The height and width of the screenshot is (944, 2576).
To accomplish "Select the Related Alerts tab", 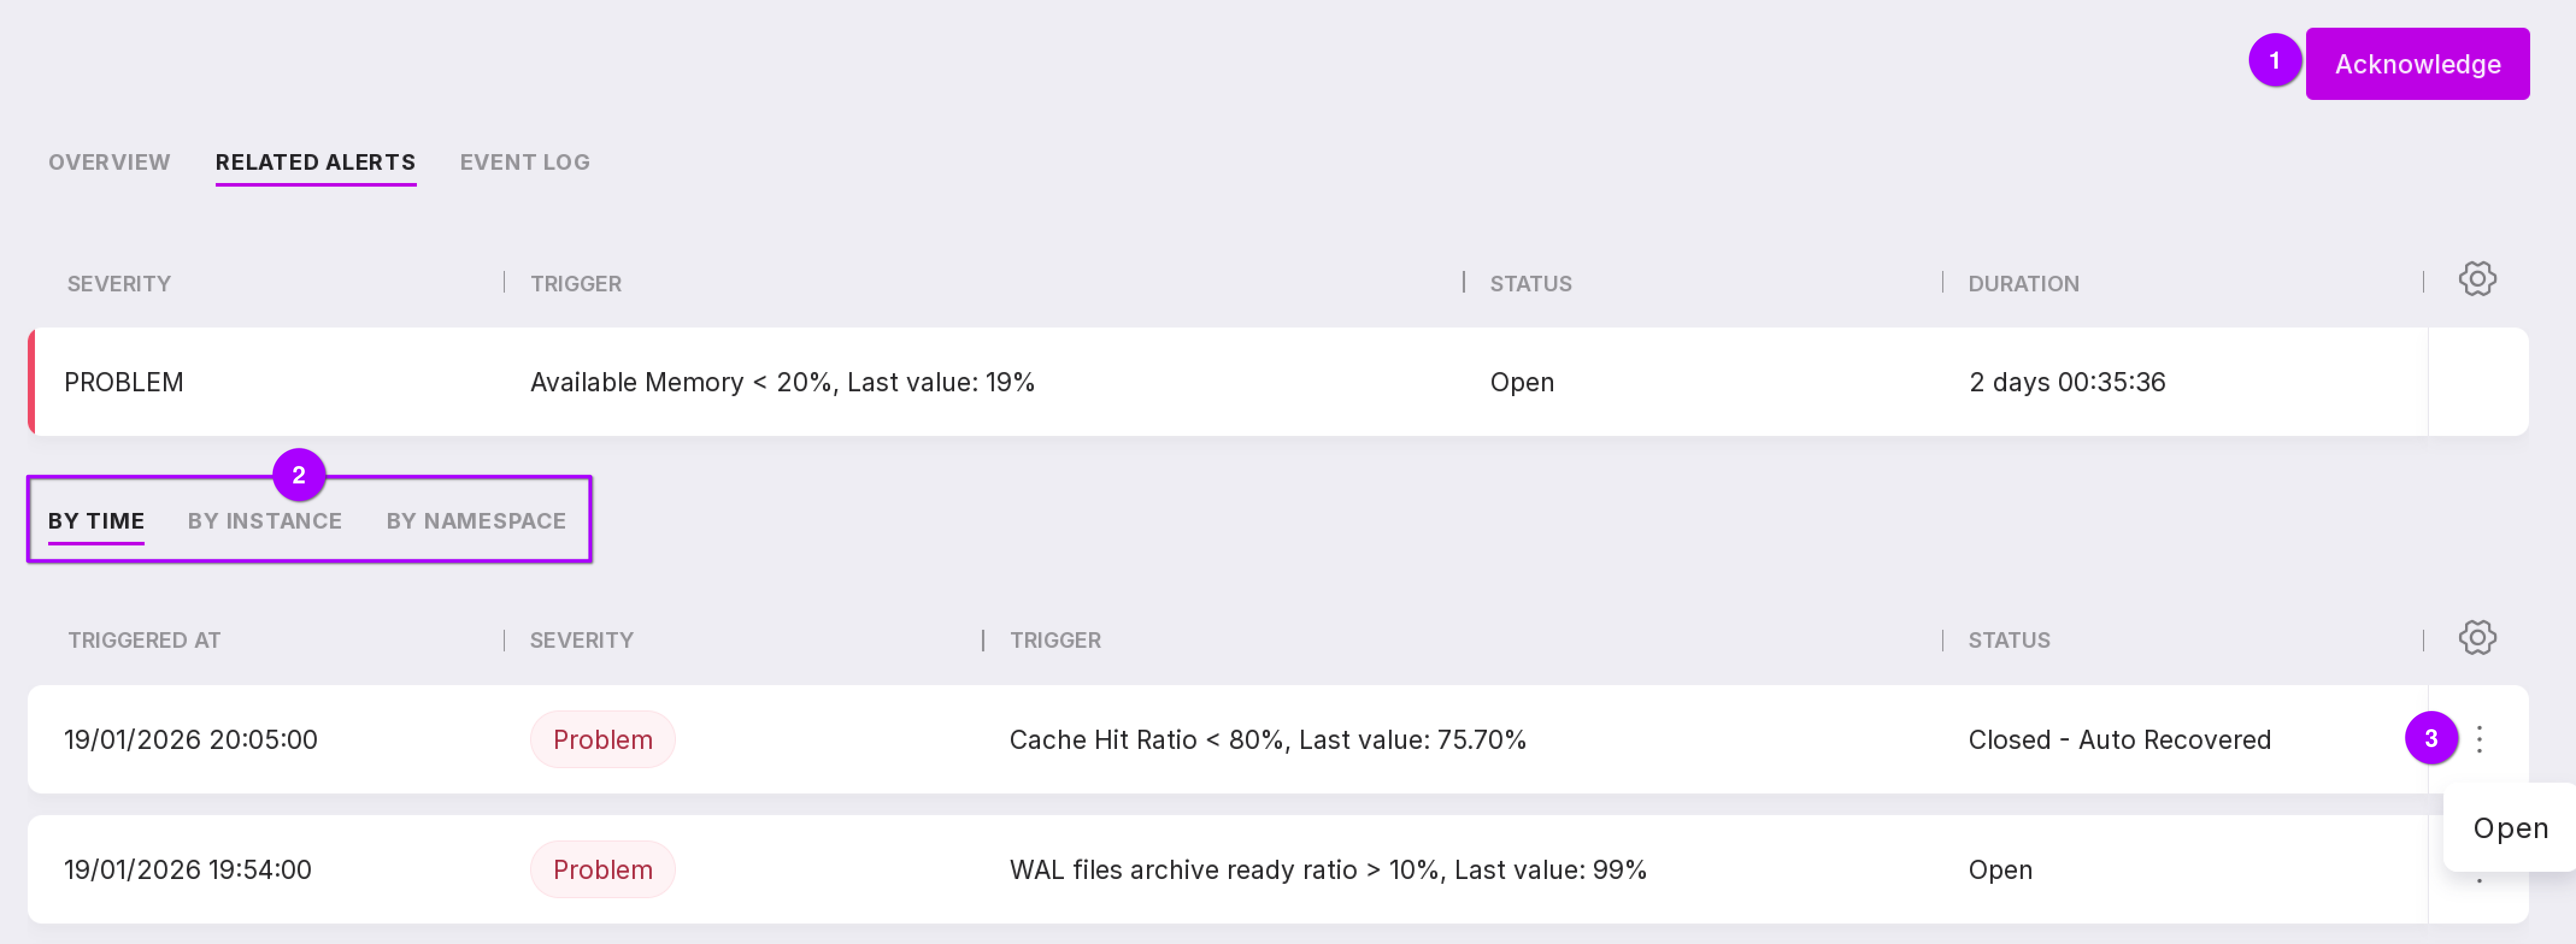I will [x=315, y=162].
